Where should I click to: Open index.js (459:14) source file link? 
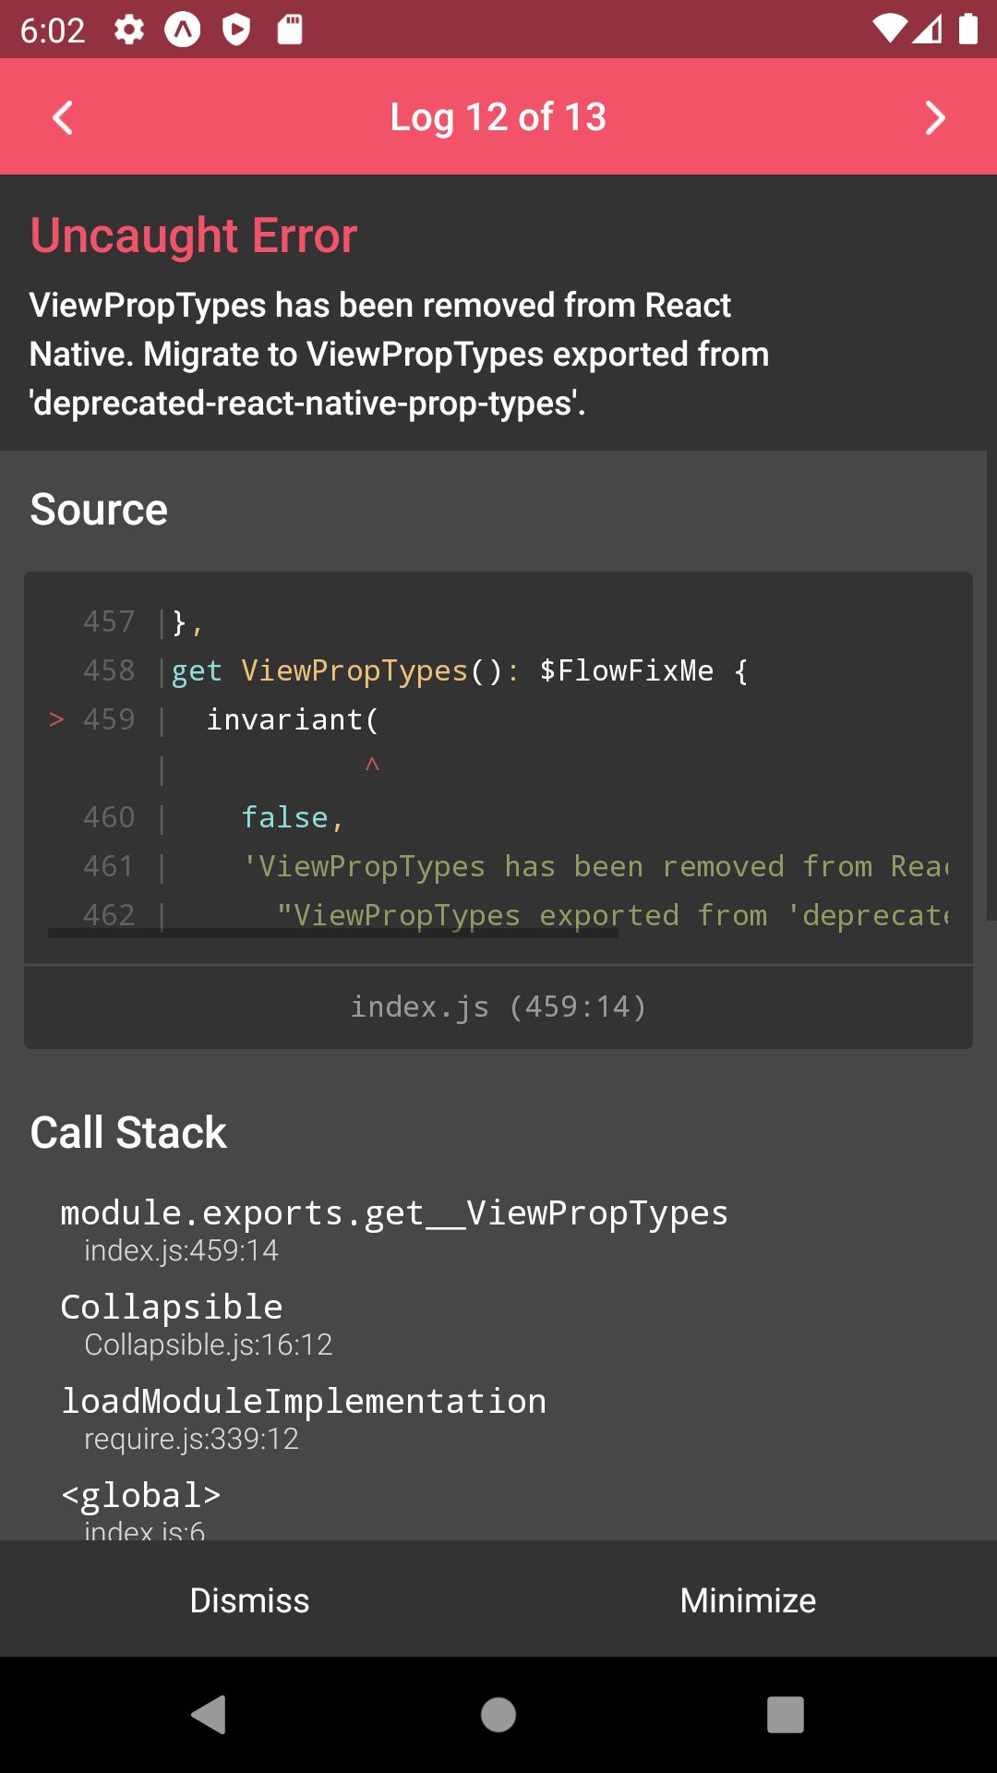point(498,1007)
